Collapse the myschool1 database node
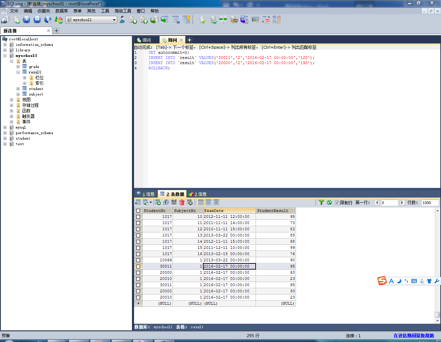Screen dimensions: 441x342 pyautogui.click(x=5, y=56)
